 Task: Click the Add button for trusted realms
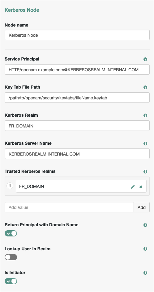pos(142,207)
